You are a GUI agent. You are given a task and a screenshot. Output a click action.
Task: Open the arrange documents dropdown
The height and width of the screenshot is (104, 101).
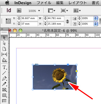[77, 11]
